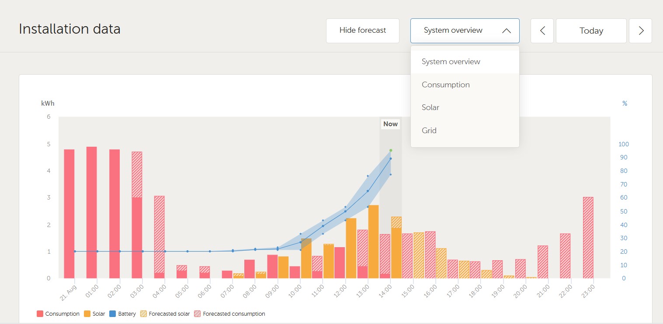Collapse the System overview dropdown chevron
The width and height of the screenshot is (663, 324).
click(506, 31)
